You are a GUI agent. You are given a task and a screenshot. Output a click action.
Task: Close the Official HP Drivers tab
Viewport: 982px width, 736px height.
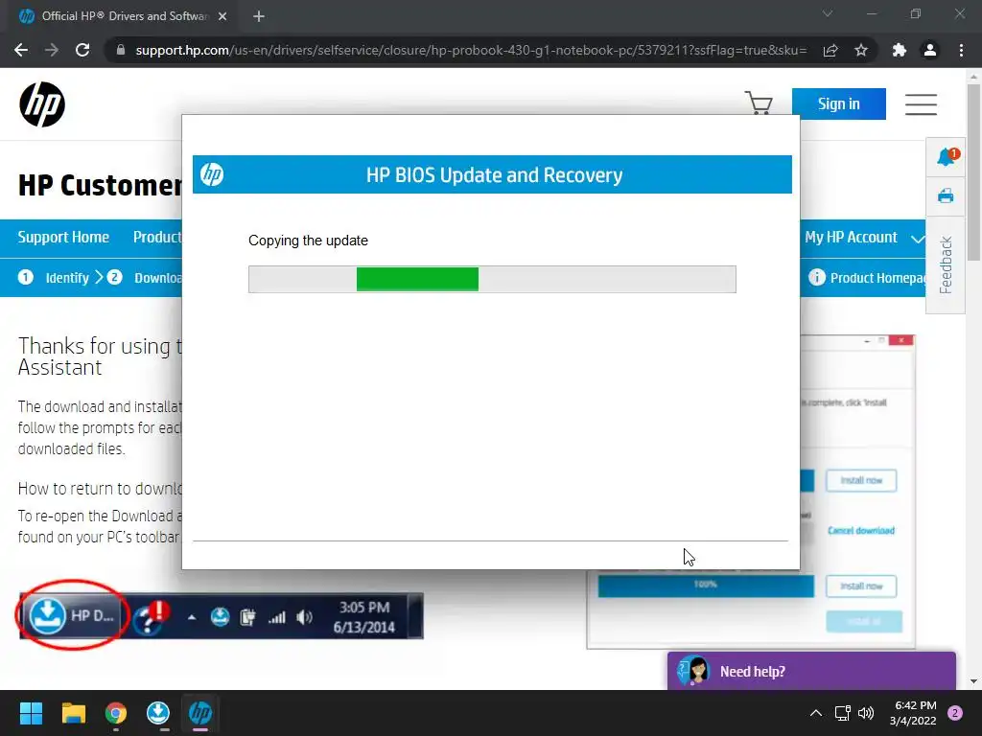coord(222,16)
